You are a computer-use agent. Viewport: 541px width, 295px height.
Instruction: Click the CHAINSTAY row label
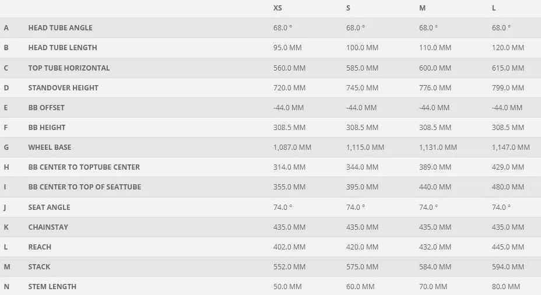(48, 227)
